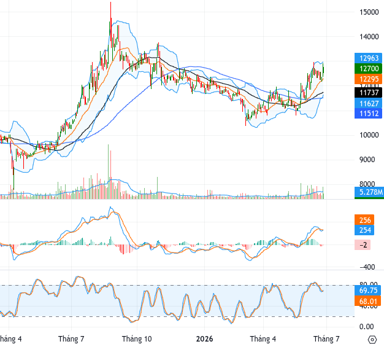
Task: Click the dark blue 11512 price label
Action: (368, 114)
